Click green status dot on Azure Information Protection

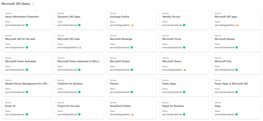click(27, 25)
